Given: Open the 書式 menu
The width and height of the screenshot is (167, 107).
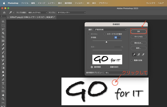Looking at the screenshot, I should click(x=60, y=3).
